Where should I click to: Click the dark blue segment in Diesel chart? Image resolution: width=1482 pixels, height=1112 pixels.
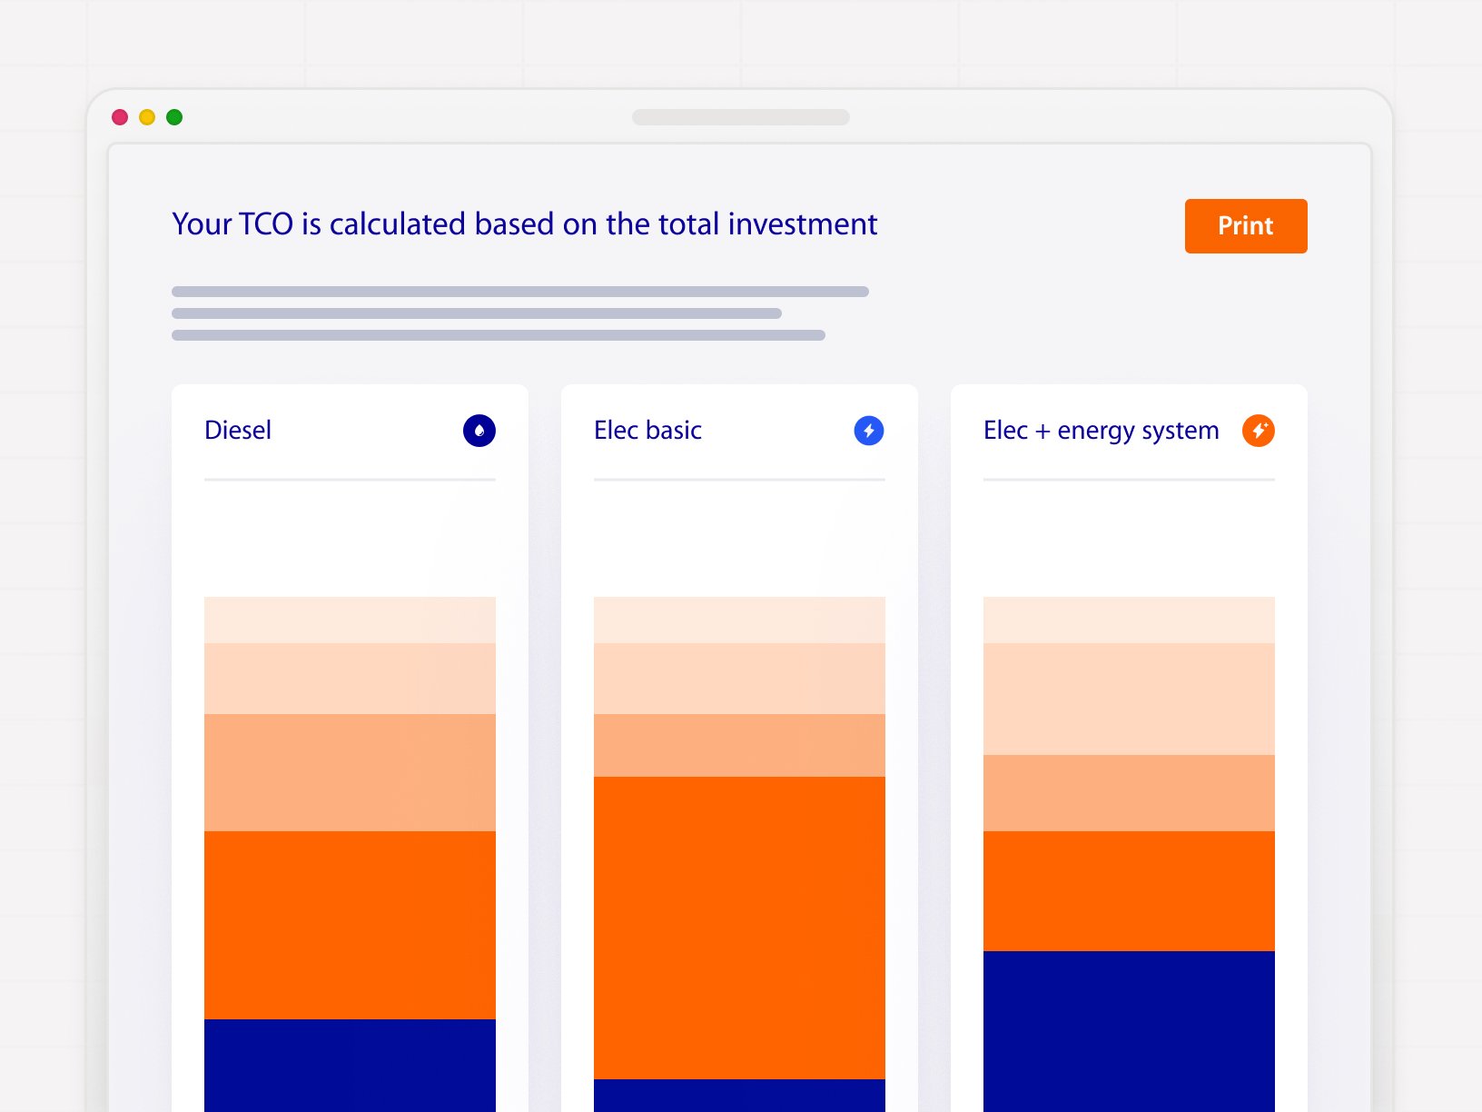tap(350, 1066)
